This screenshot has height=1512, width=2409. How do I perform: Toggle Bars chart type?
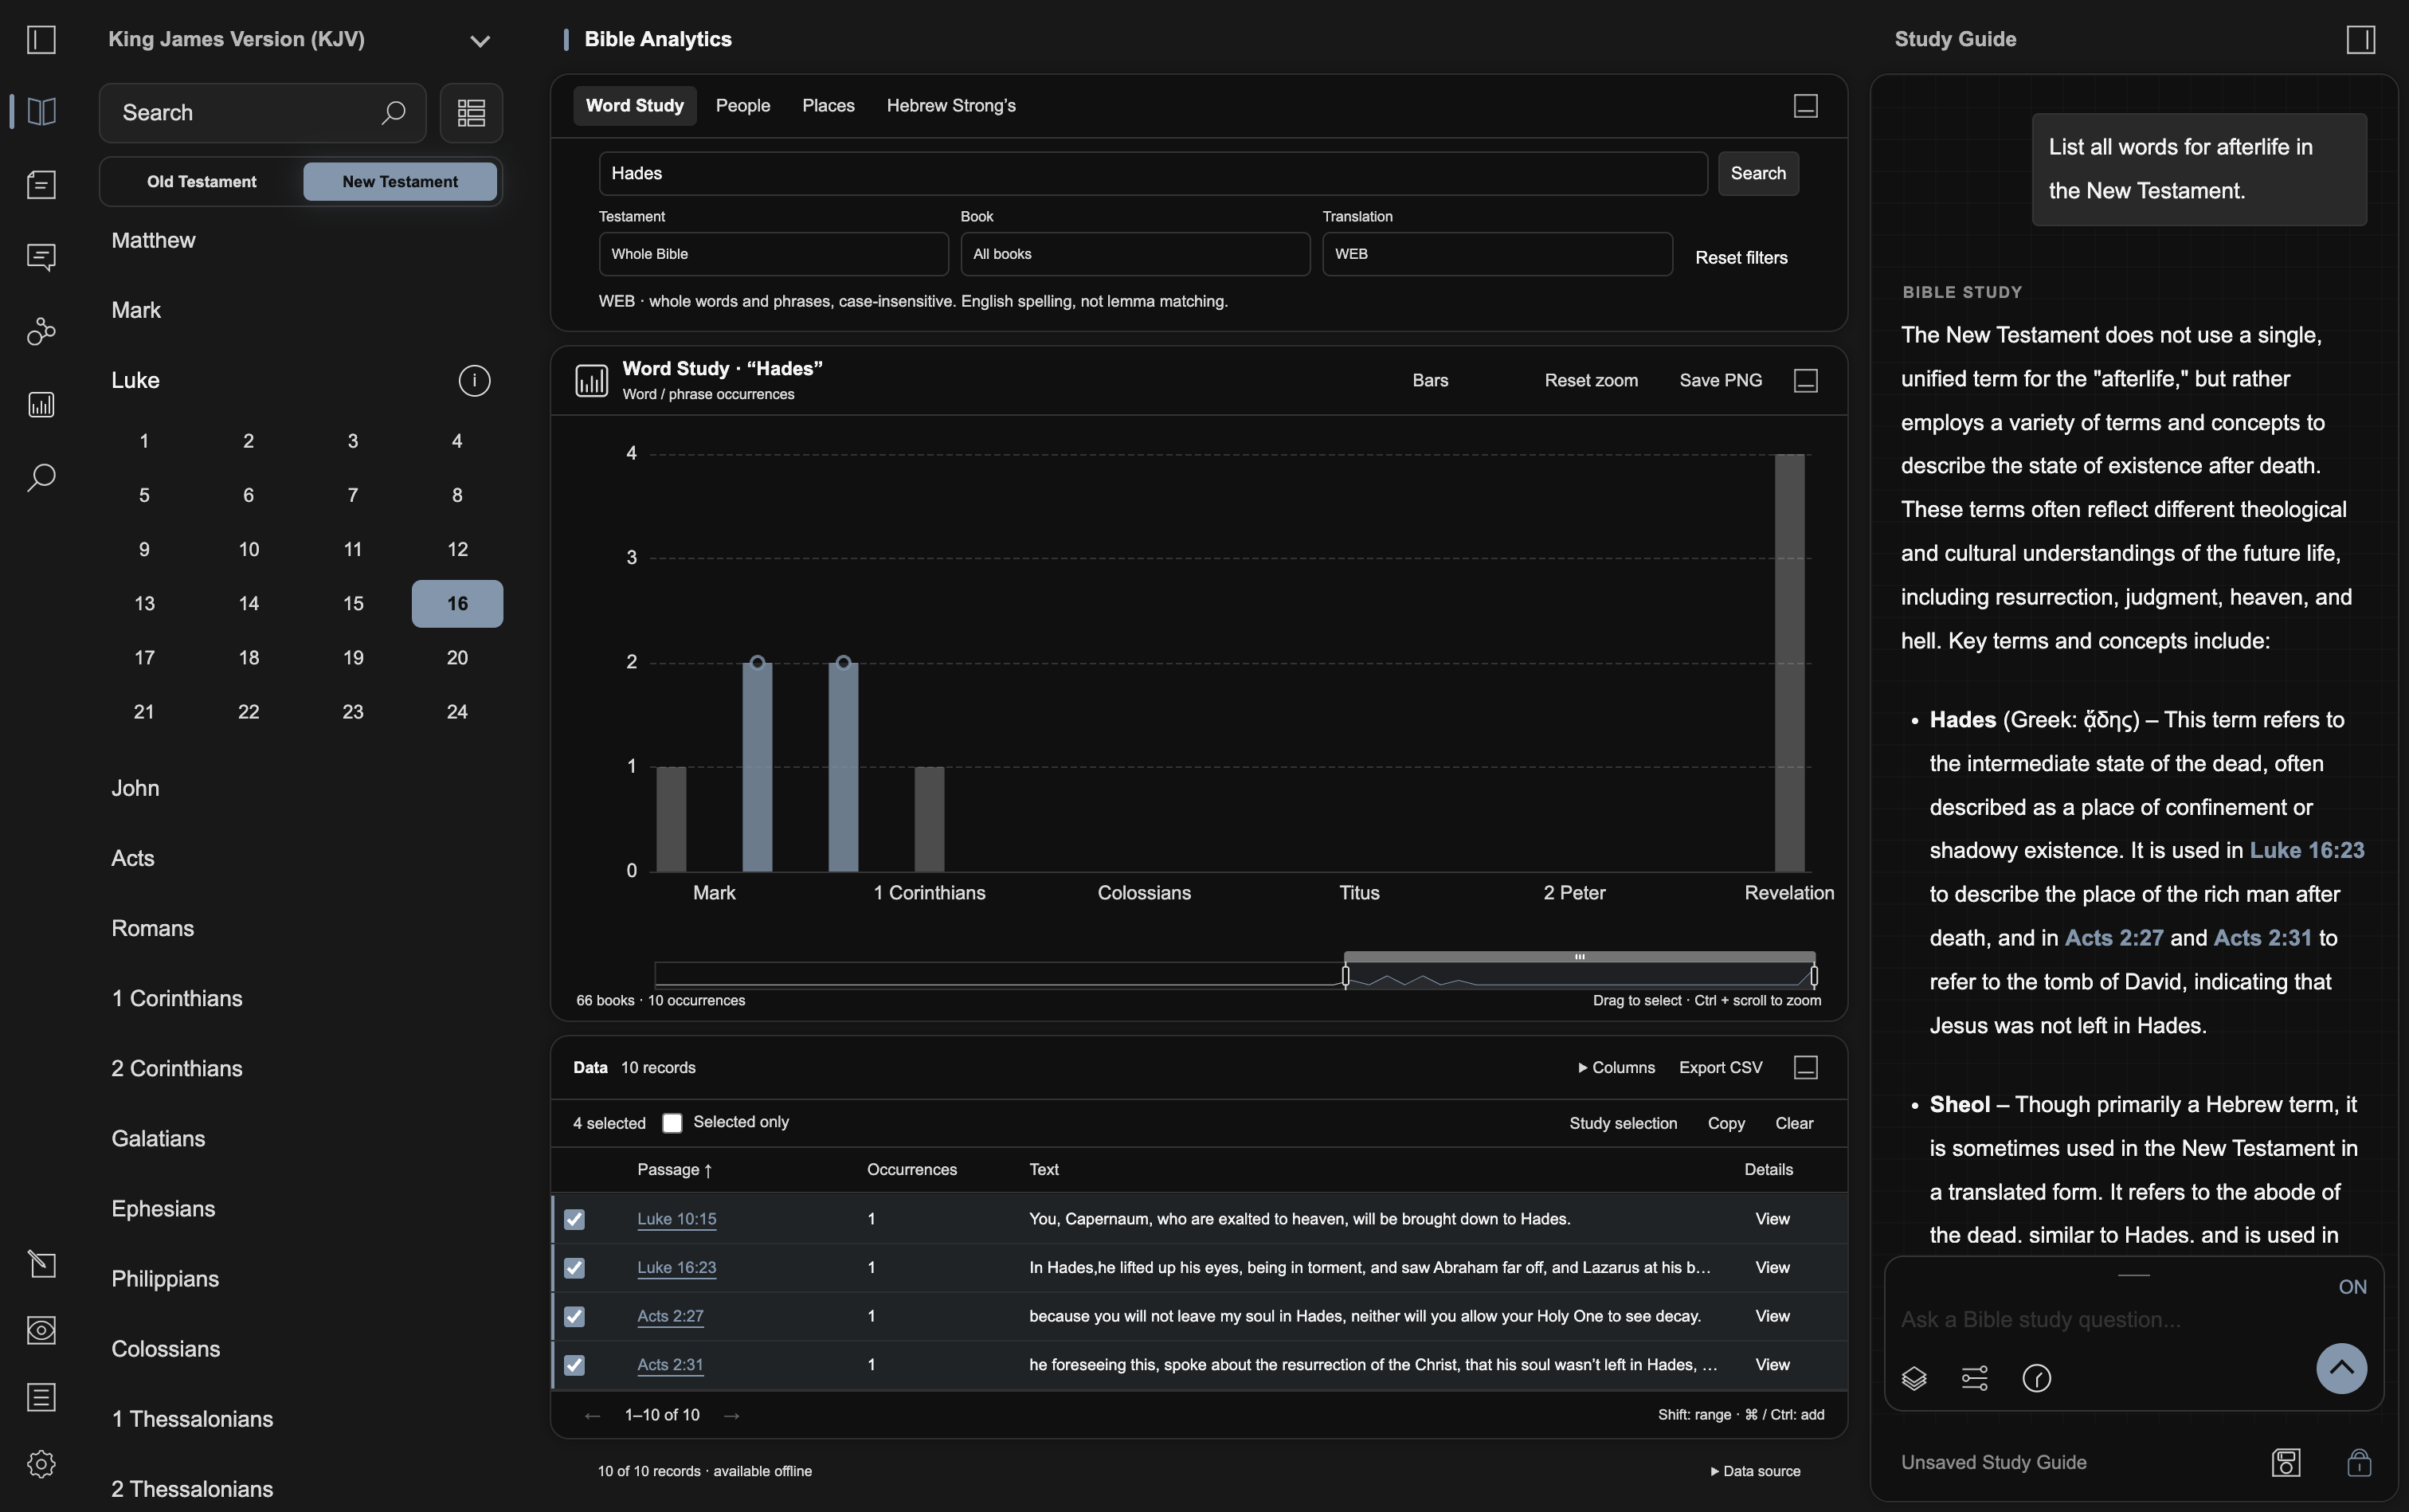(1430, 380)
